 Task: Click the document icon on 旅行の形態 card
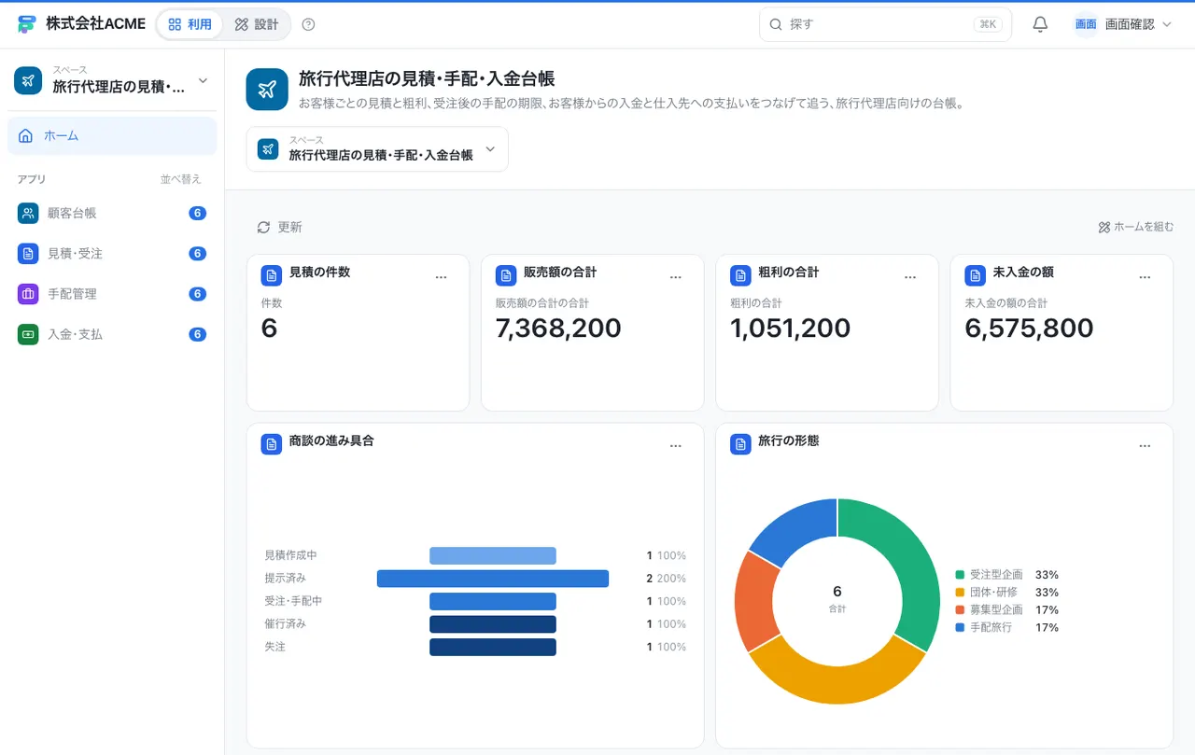tap(740, 444)
